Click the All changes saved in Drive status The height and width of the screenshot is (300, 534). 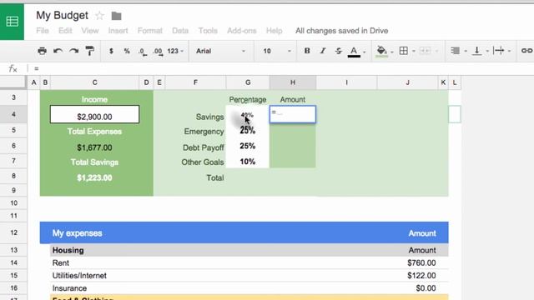[x=341, y=31]
